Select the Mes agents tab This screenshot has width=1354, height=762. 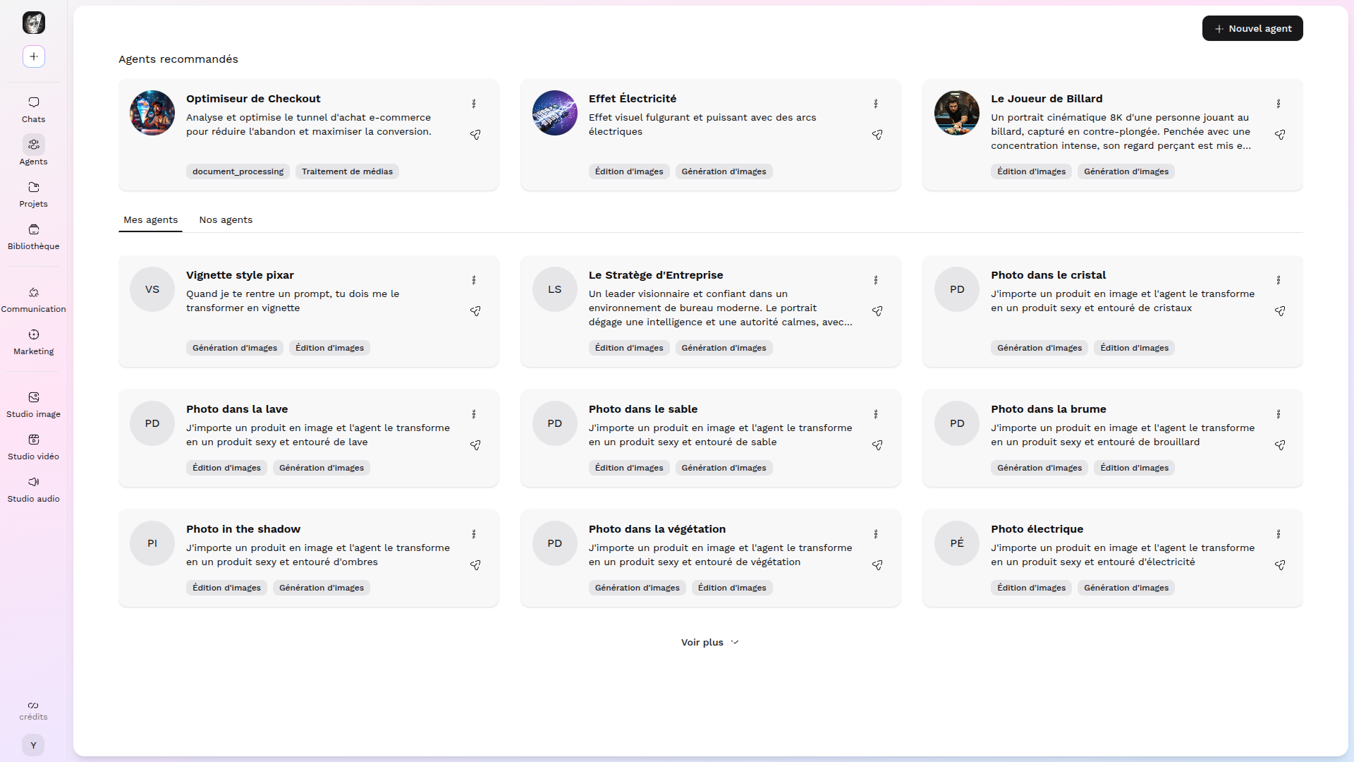(x=150, y=220)
